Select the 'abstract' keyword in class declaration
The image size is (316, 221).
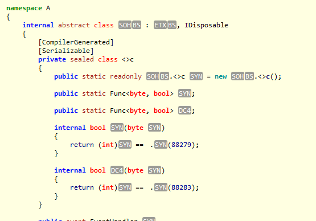pyautogui.click(x=74, y=25)
